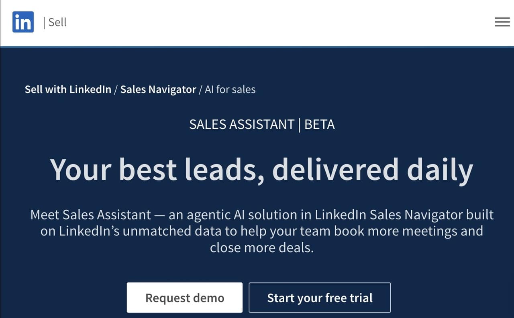This screenshot has height=318, width=514.
Task: Return to the Sell homepage via top-left branding
Action: [x=23, y=22]
